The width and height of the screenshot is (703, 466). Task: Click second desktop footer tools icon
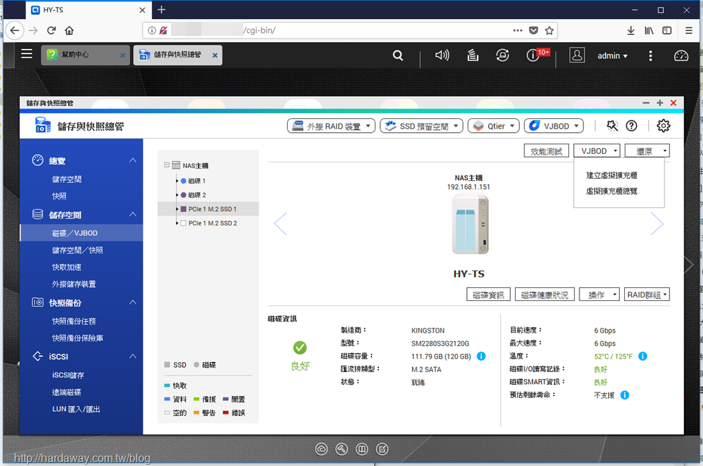click(x=341, y=449)
